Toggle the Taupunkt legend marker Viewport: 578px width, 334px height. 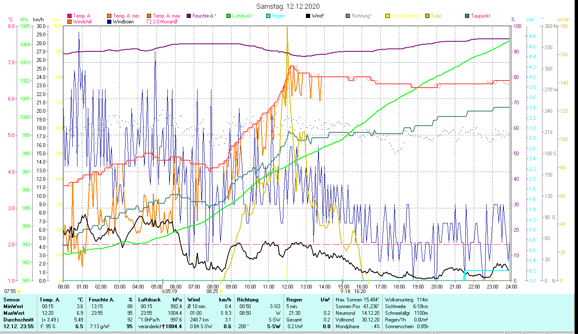[467, 16]
